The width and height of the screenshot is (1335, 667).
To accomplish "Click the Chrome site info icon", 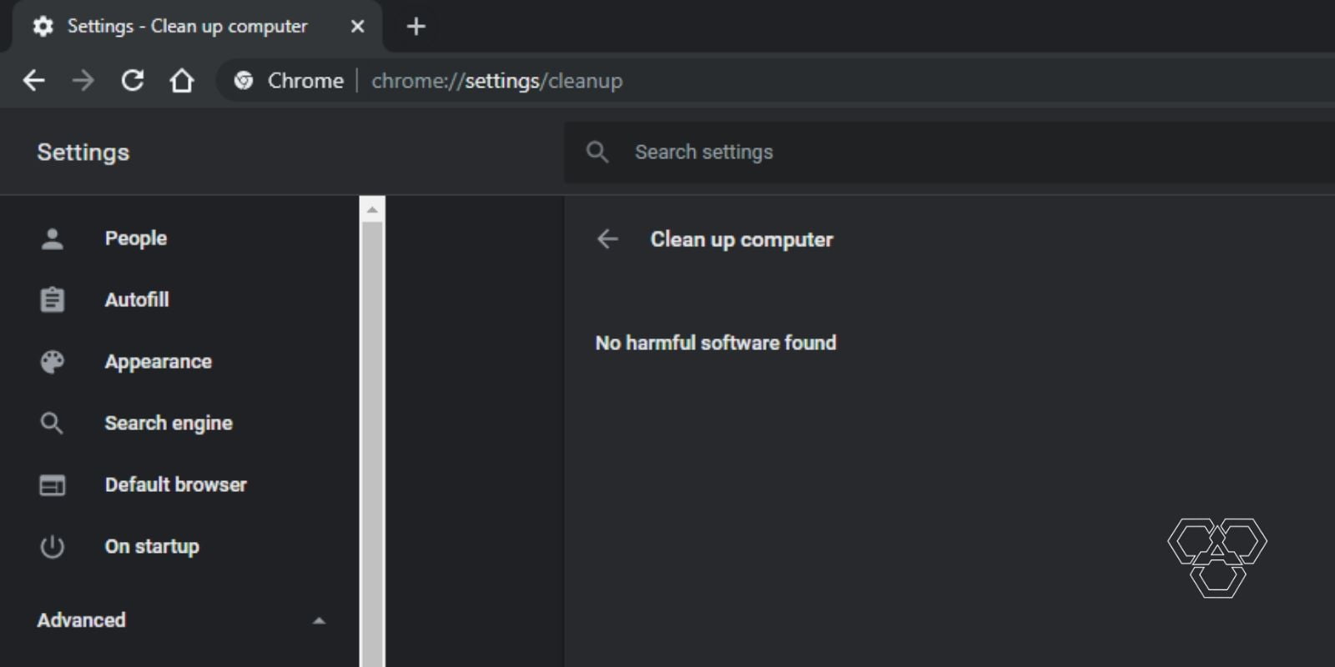I will point(244,81).
